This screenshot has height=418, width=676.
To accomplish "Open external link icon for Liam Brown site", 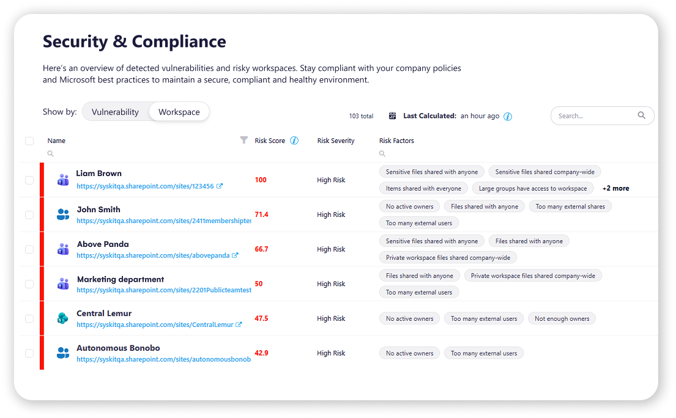I will (220, 186).
